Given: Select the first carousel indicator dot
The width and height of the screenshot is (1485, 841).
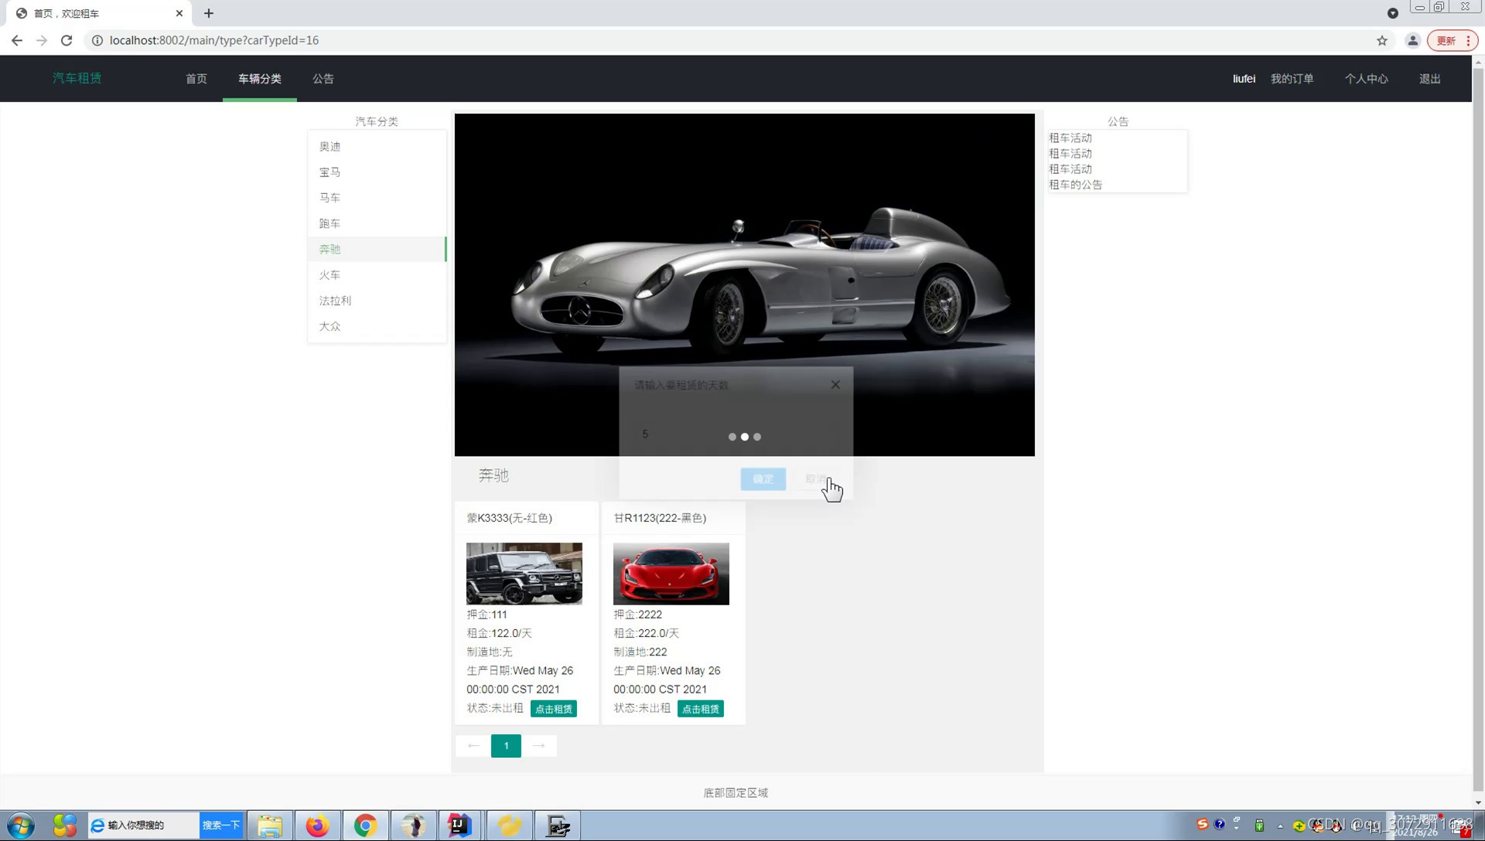Looking at the screenshot, I should point(732,437).
